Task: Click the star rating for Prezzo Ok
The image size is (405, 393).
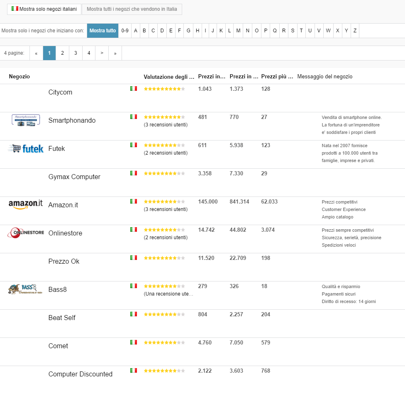Action: 164,258
